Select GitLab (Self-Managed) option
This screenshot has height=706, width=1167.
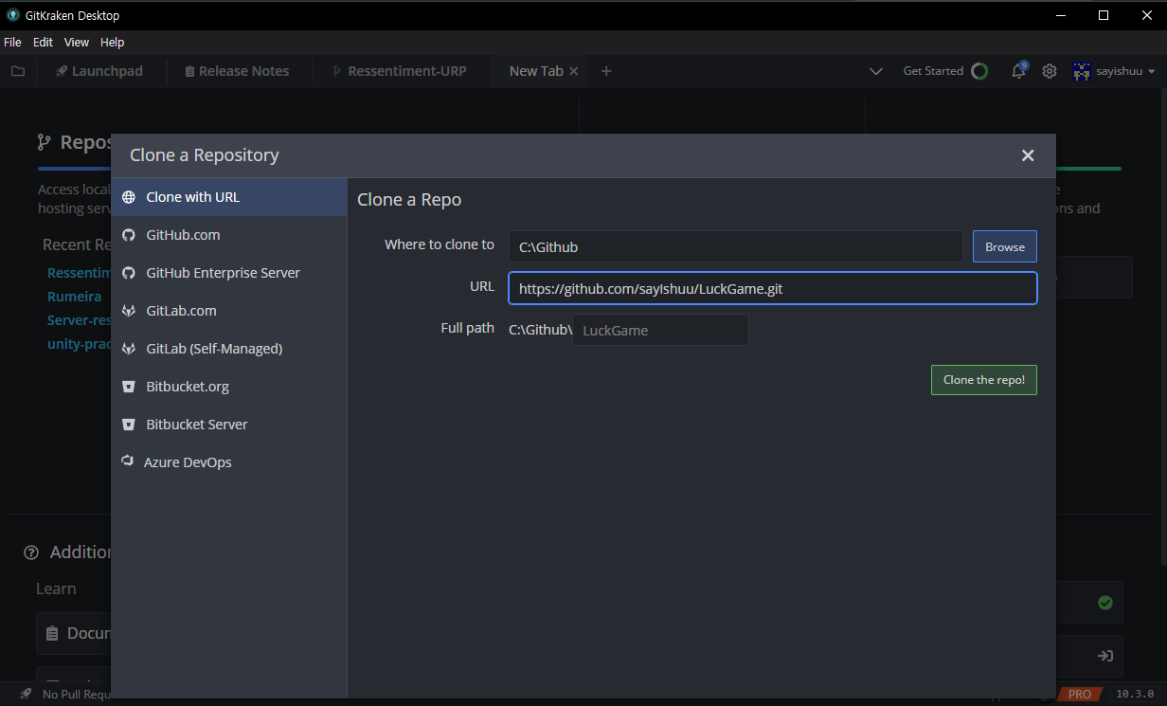pyautogui.click(x=228, y=349)
